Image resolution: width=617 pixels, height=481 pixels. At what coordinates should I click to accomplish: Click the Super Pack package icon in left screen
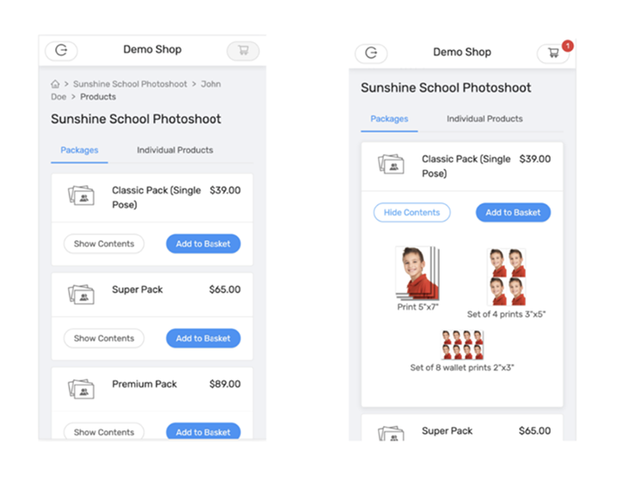pos(81,294)
